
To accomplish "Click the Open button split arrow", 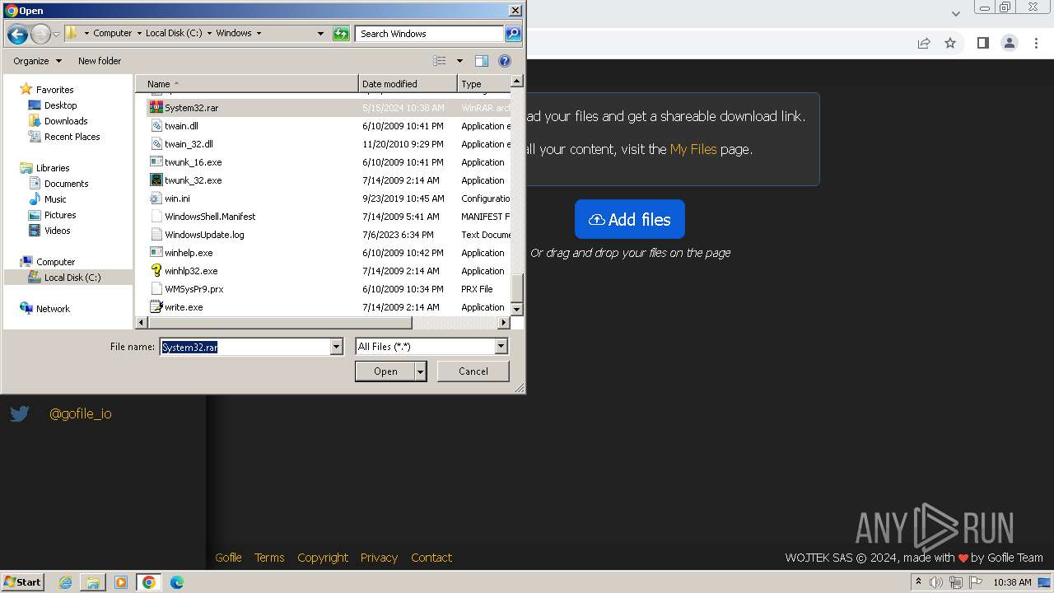I will [x=421, y=371].
